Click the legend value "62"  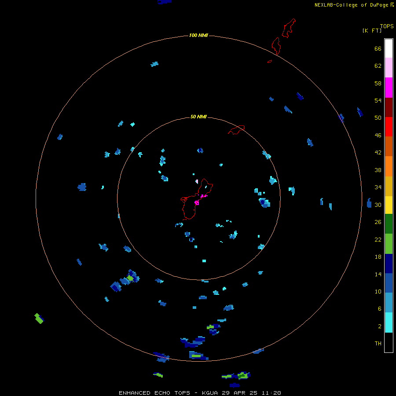point(378,66)
